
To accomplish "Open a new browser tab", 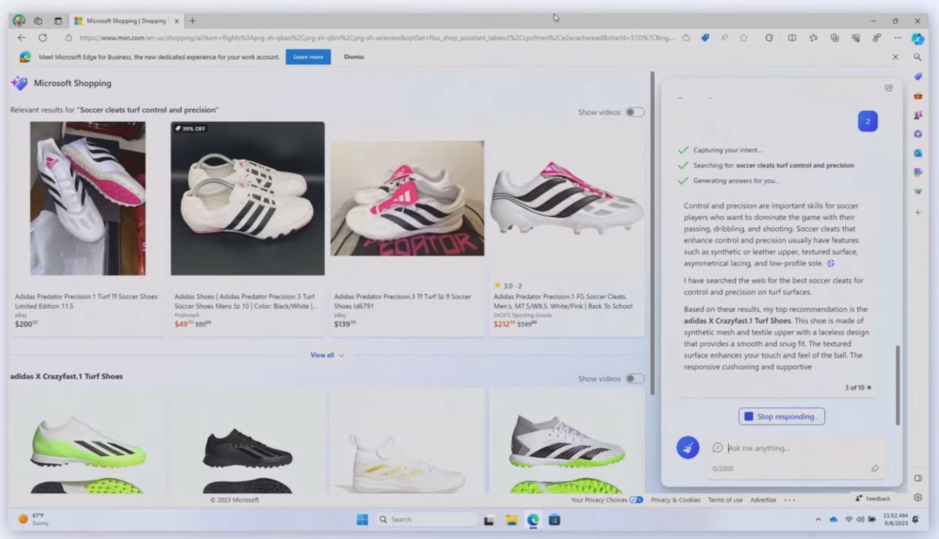I will (x=192, y=21).
